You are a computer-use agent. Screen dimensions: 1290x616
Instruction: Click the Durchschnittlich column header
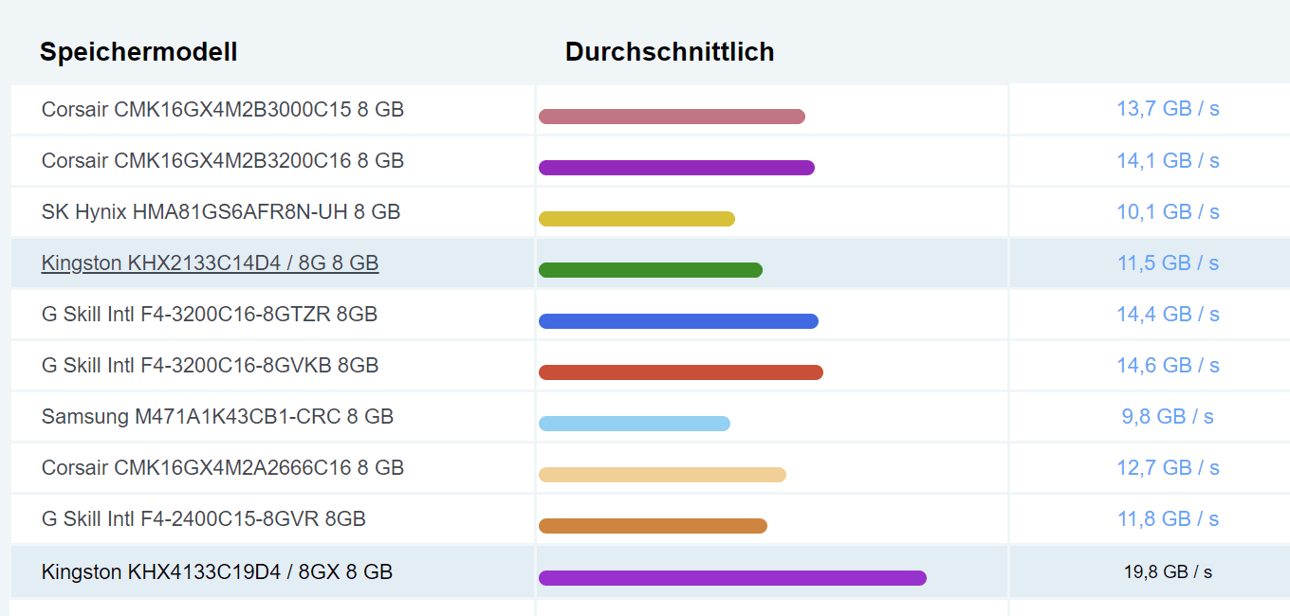(x=670, y=52)
